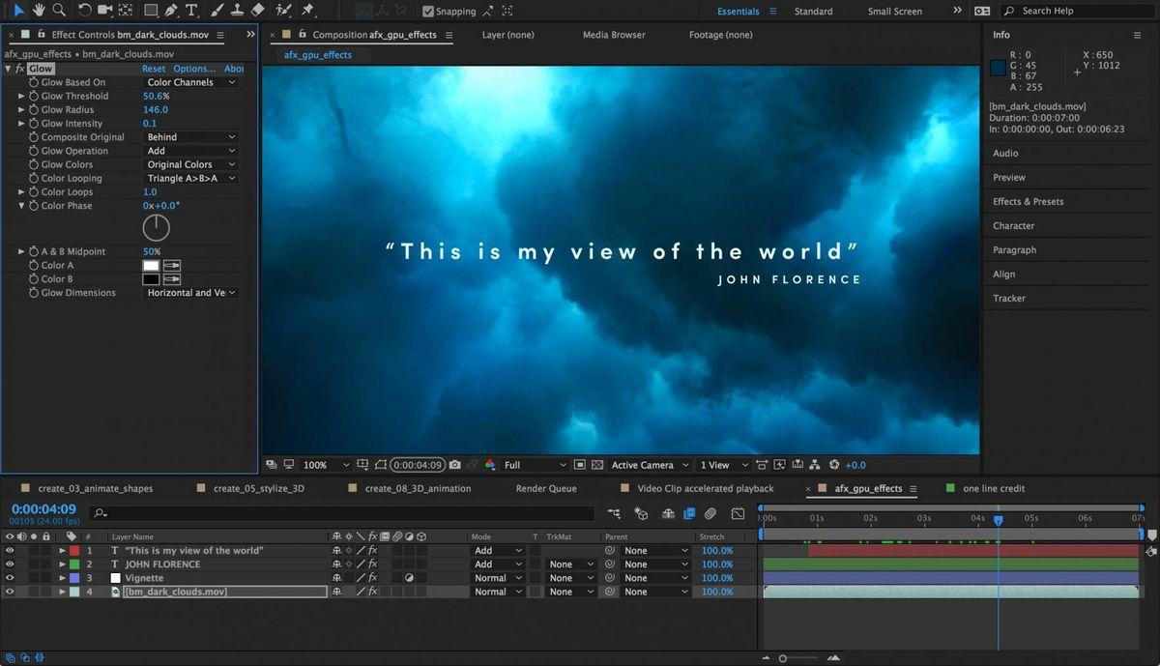The width and height of the screenshot is (1160, 666).
Task: Hide the JOHN FLORENCE layer
Action: [x=11, y=565]
